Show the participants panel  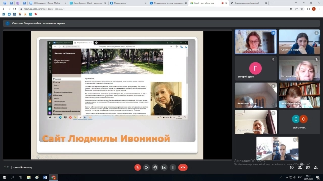(x=300, y=167)
